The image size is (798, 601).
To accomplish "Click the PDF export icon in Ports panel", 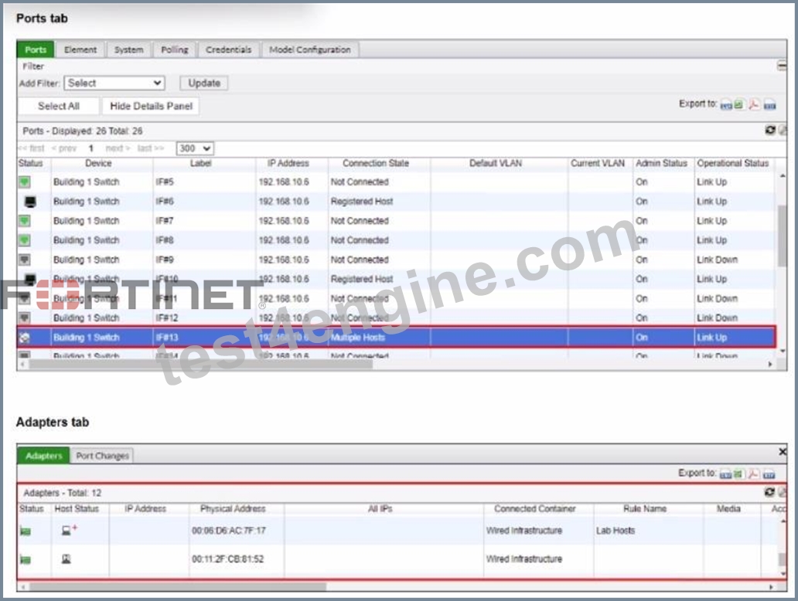I will pos(754,105).
